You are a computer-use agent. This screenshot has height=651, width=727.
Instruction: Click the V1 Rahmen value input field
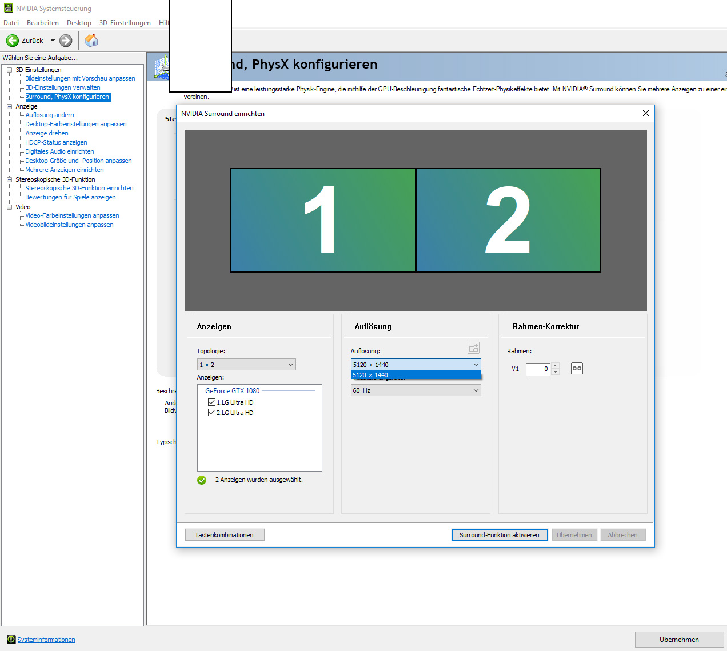(x=538, y=369)
